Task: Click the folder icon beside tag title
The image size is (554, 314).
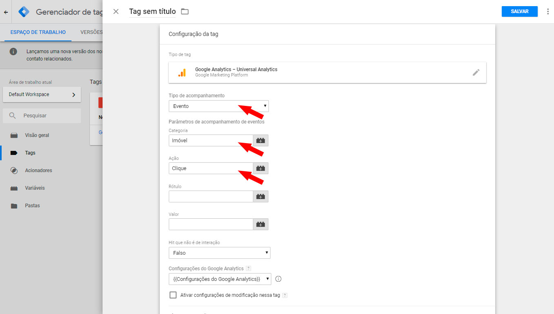Action: coord(185,11)
